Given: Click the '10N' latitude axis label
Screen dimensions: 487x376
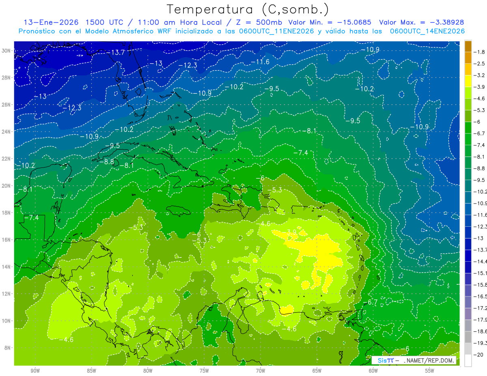Looking at the screenshot, I should pyautogui.click(x=6, y=321).
